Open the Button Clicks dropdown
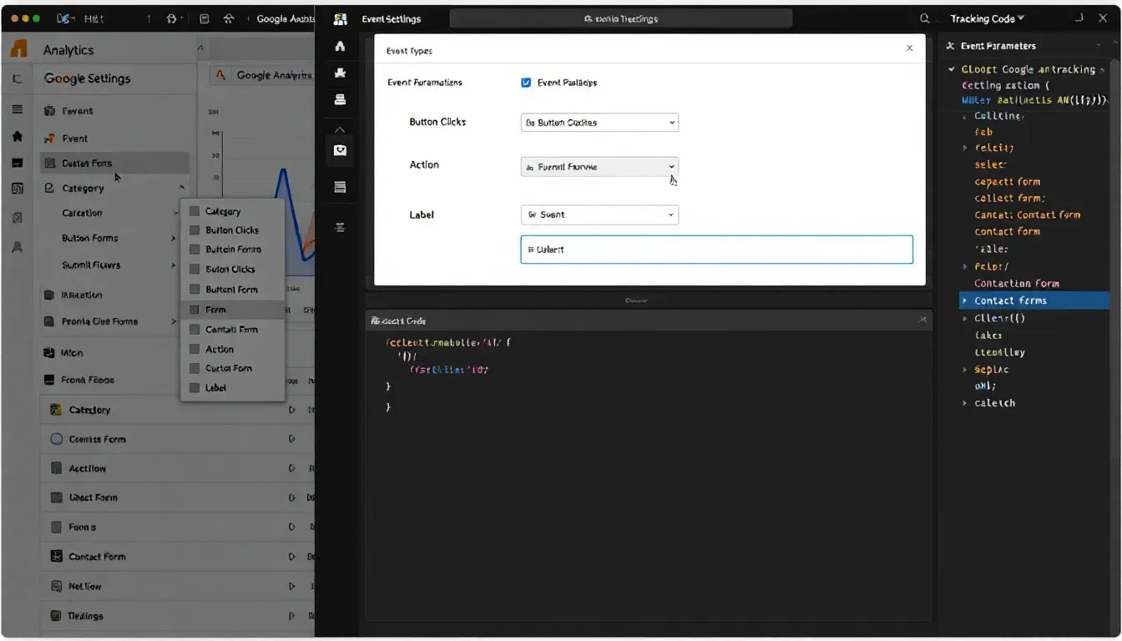Screen dimensions: 1122x641 (599, 122)
